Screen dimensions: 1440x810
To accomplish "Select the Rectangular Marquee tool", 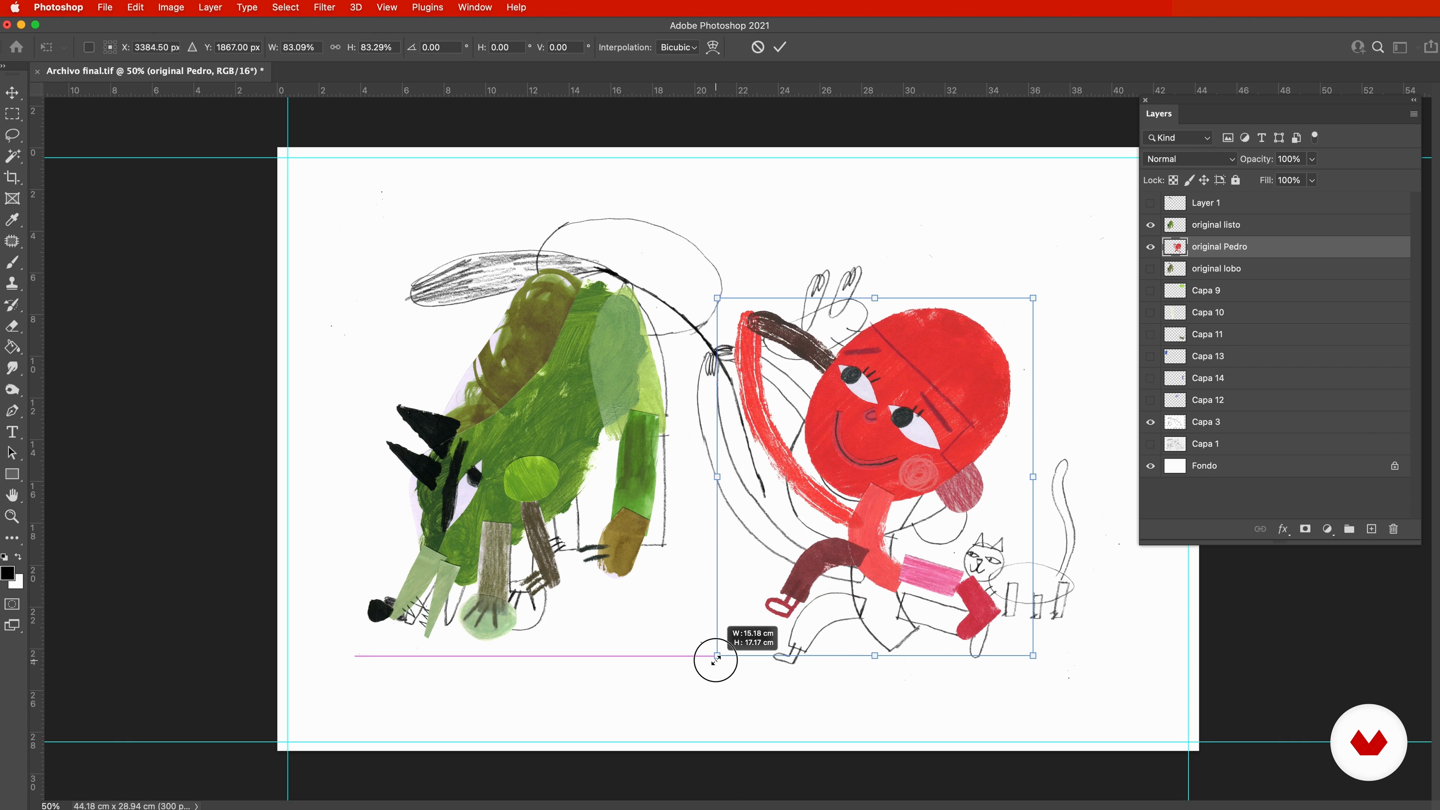I will click(x=12, y=114).
